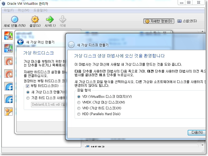Open Settings (설정) gear icon
208x156 pixels.
click(35, 19)
